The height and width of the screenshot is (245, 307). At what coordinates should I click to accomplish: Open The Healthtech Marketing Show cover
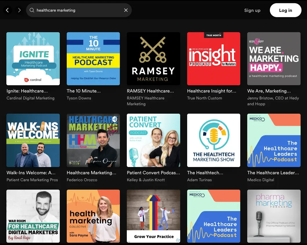(x=214, y=140)
